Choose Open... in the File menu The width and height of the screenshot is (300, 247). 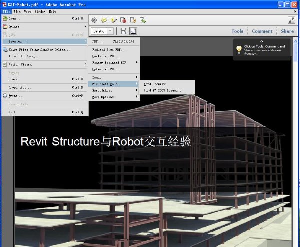45,18
